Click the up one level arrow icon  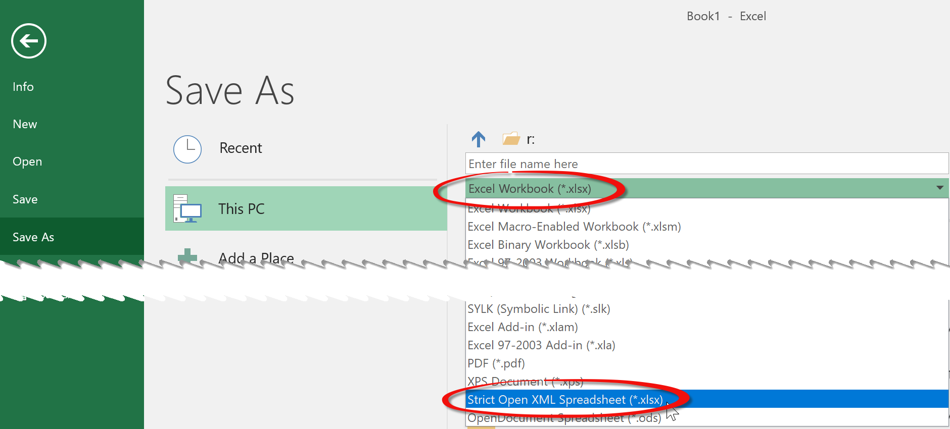click(x=478, y=139)
